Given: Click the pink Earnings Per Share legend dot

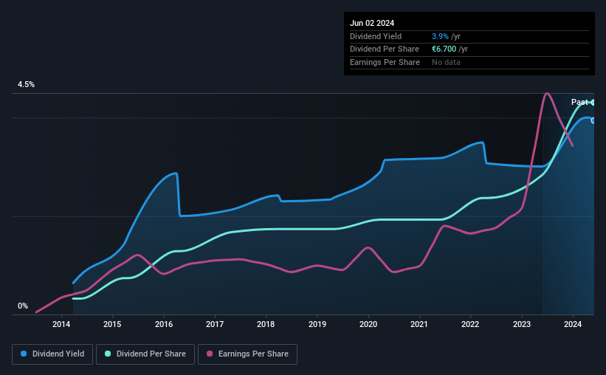Looking at the screenshot, I should pos(210,354).
